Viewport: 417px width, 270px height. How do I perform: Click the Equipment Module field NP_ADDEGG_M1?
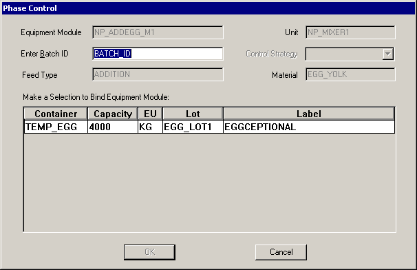(158, 32)
